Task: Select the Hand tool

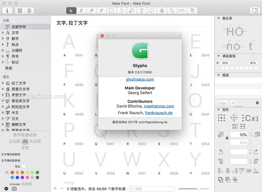Action: (x=162, y=11)
